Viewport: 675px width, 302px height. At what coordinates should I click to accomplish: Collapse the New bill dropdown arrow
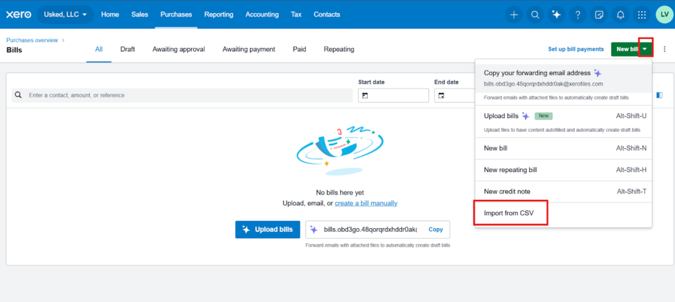[x=645, y=49]
